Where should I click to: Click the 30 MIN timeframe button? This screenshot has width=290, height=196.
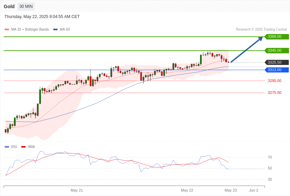coord(26,6)
